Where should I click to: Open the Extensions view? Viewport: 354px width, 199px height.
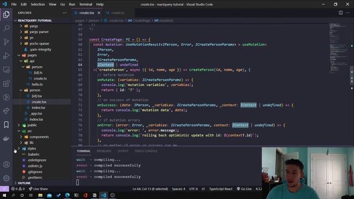(6, 83)
